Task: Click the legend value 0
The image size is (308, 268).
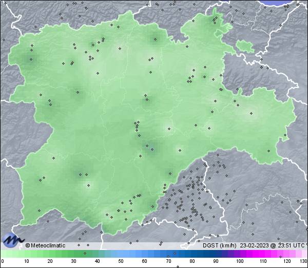Action: 3,261
